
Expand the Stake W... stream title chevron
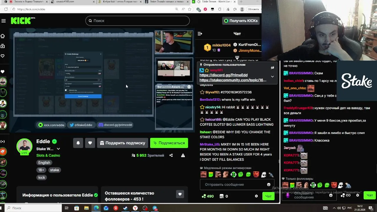[58, 149]
